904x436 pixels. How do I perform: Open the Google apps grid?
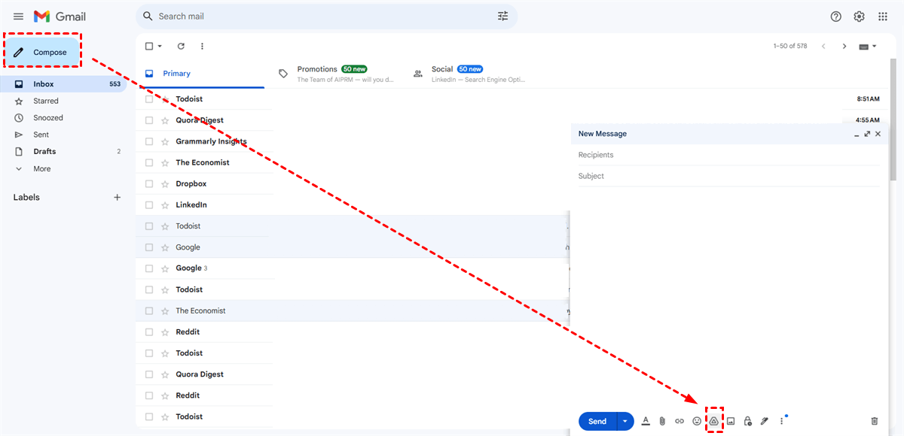[x=883, y=17]
